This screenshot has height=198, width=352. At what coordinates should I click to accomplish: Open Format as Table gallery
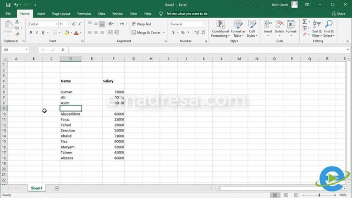tap(238, 29)
